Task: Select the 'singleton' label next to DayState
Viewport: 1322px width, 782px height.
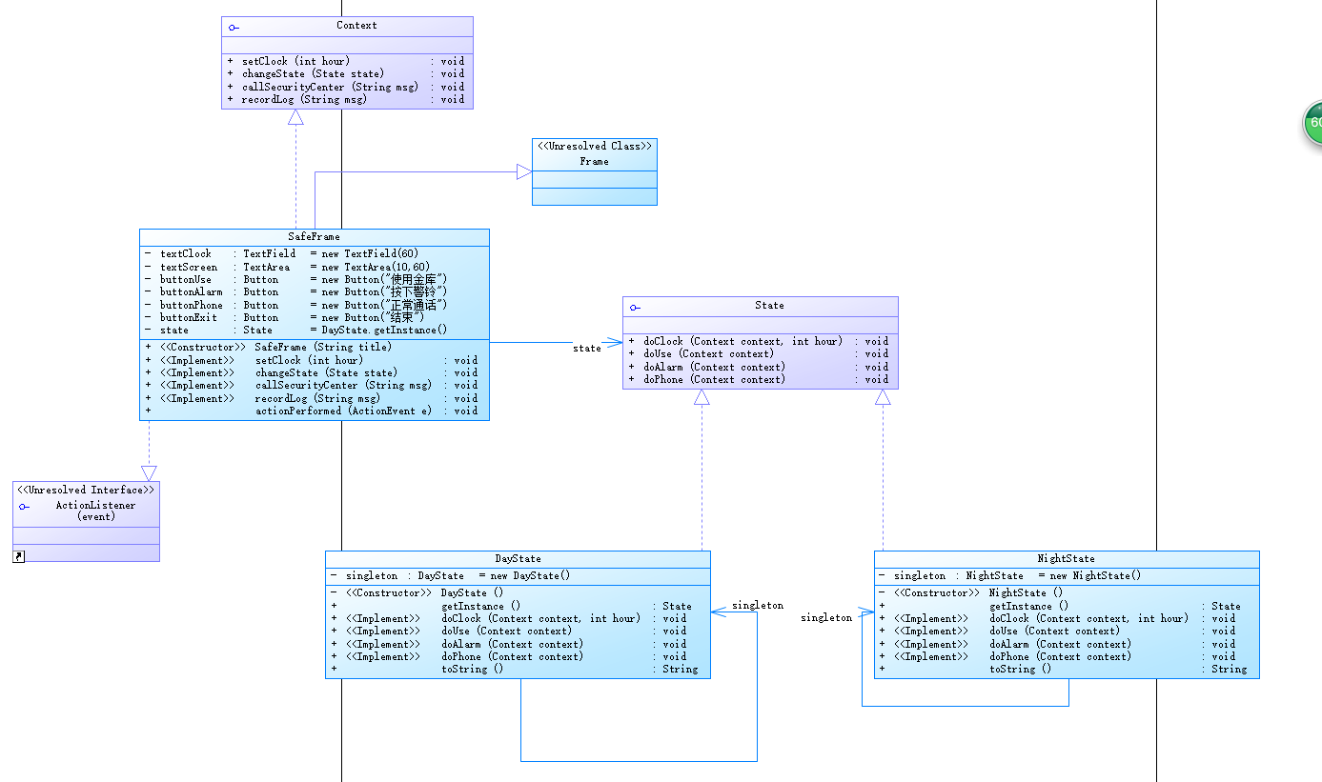Action: point(758,606)
